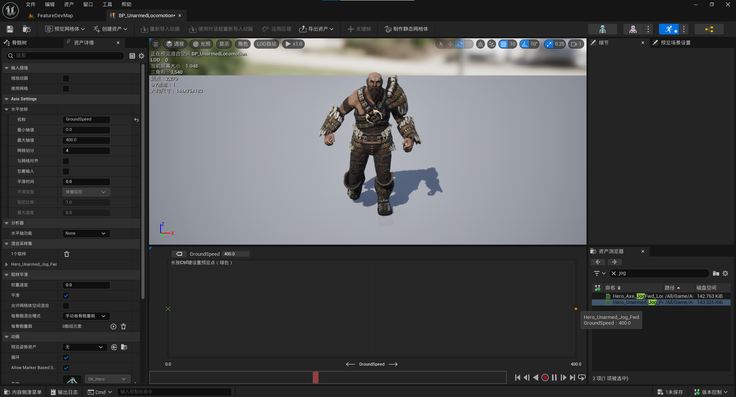Clear per-bone overrides array with trash

point(123,327)
